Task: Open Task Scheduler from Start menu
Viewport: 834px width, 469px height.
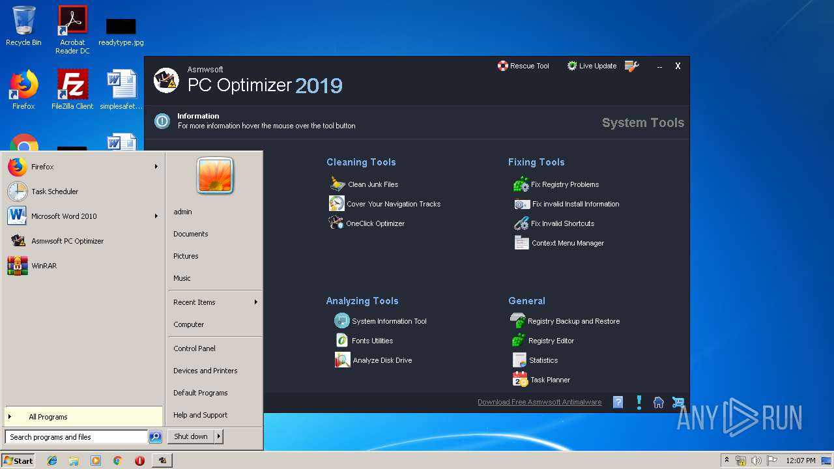Action: [83, 192]
